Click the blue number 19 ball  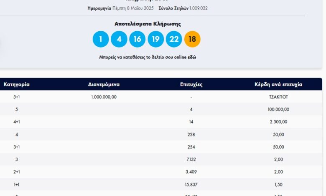click(x=156, y=39)
